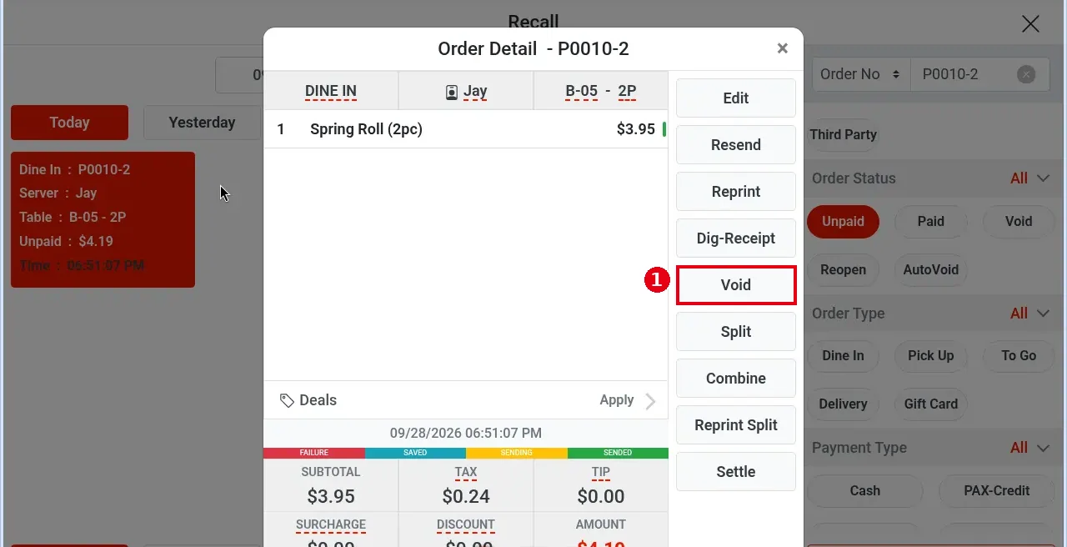Select the Today tab

[69, 123]
